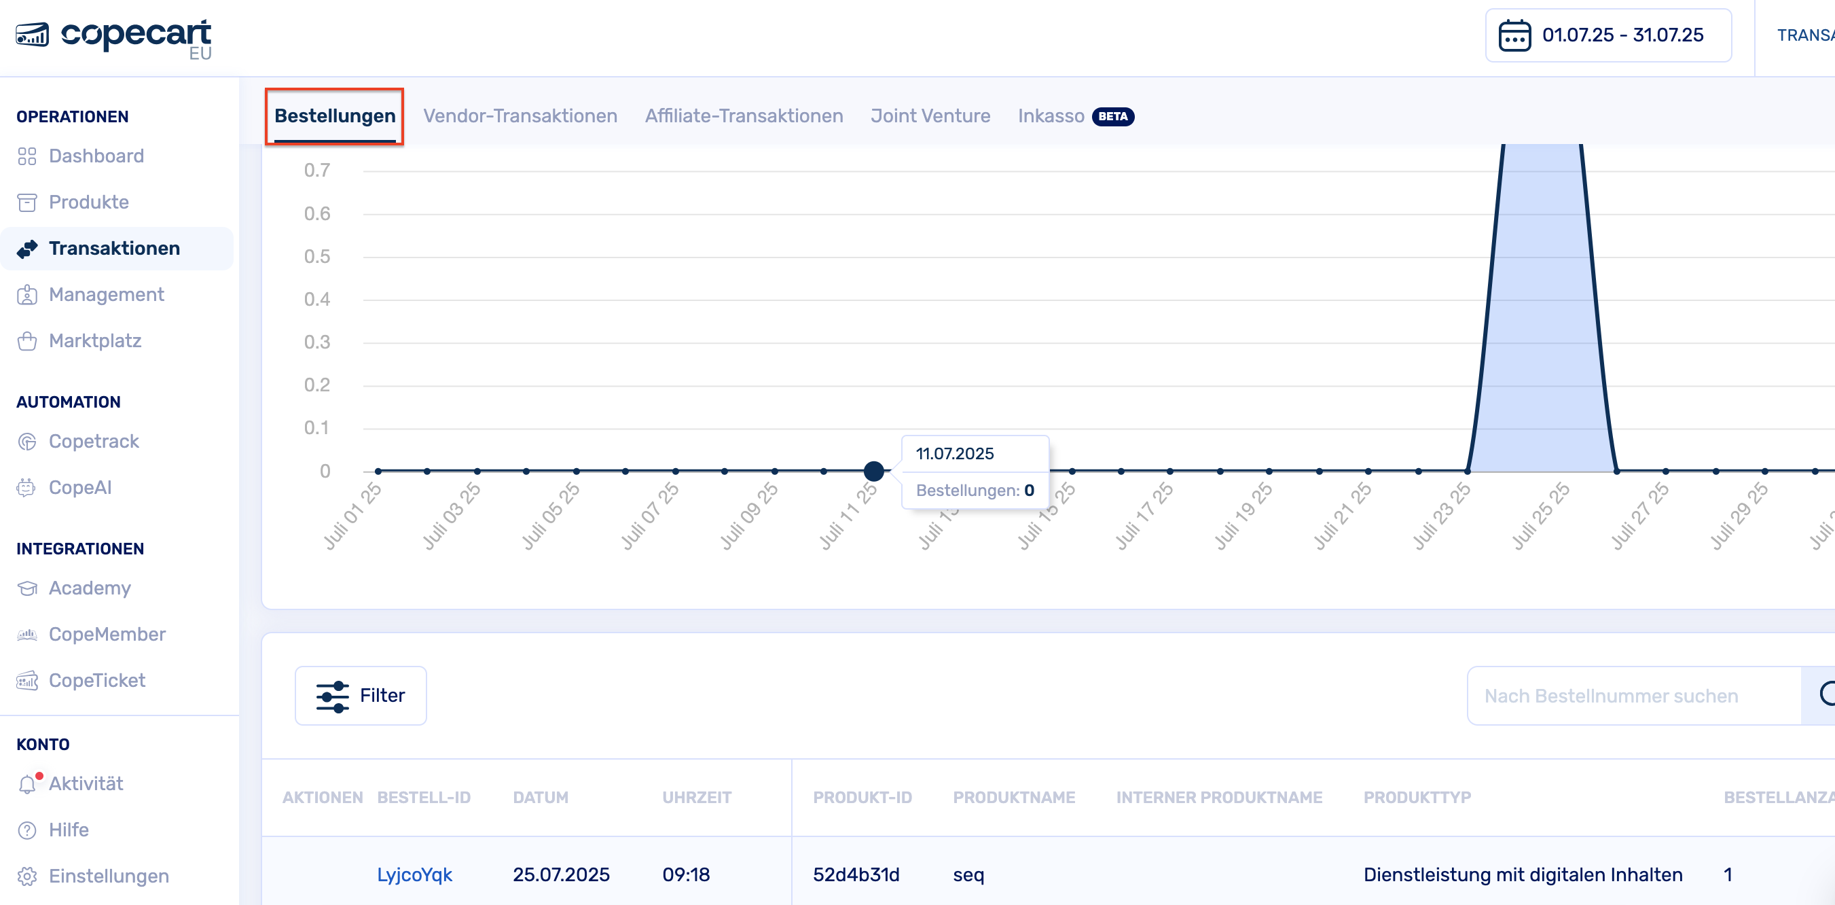Viewport: 1835px width, 905px height.
Task: Open Copetrack via its sidebar icon
Action: (27, 442)
